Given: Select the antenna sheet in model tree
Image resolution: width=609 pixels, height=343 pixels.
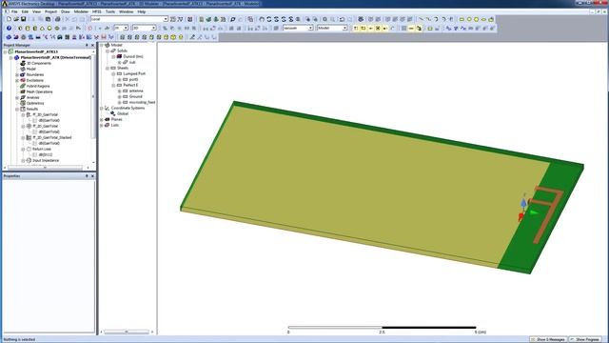Looking at the screenshot, I should [x=136, y=91].
